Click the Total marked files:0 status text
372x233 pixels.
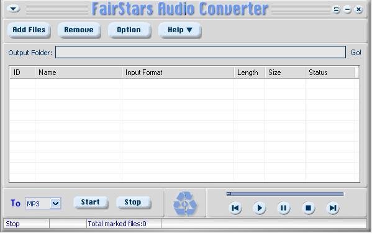(x=117, y=224)
